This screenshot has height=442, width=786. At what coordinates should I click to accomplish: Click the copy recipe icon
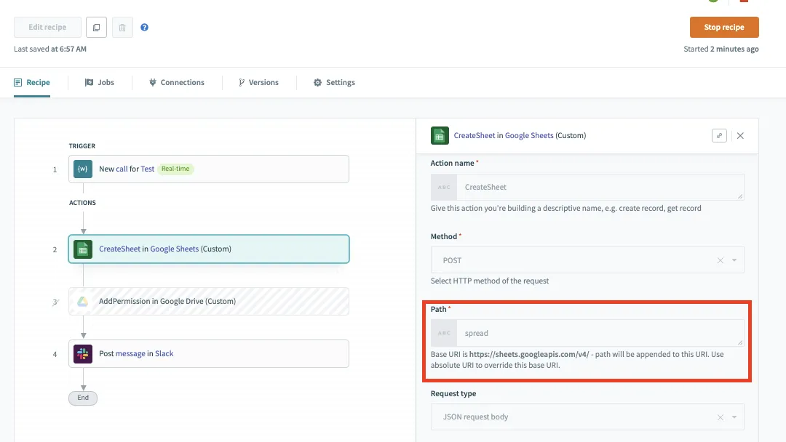[96, 28]
